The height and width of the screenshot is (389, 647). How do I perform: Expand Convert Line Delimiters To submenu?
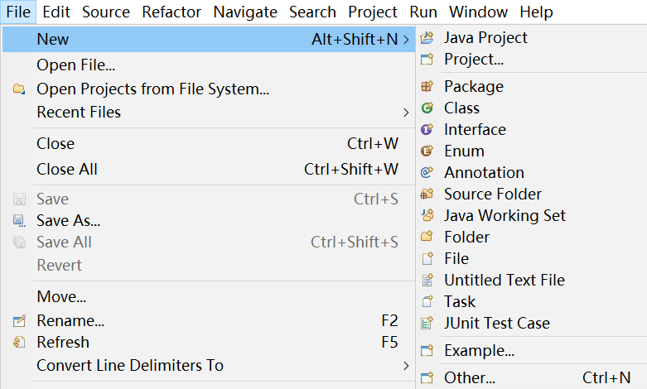(x=406, y=365)
